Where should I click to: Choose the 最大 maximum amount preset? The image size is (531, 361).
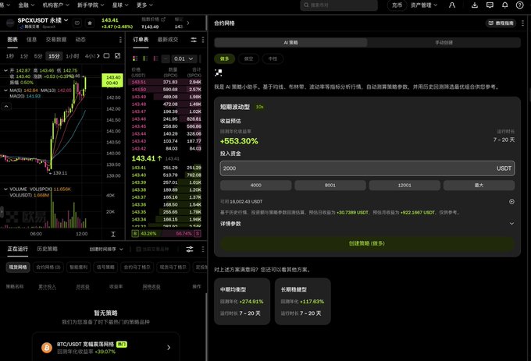tap(479, 185)
